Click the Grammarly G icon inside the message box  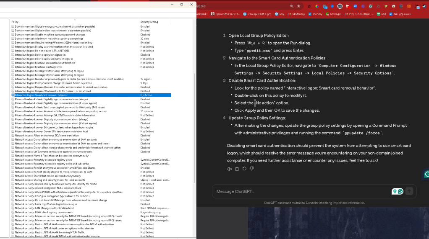[x=400, y=192]
